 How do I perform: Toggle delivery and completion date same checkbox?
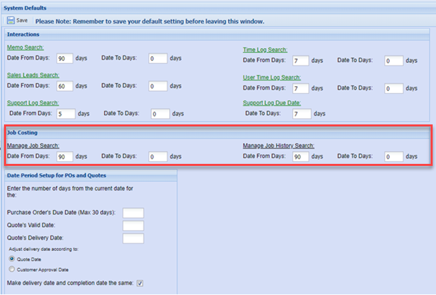(140, 283)
